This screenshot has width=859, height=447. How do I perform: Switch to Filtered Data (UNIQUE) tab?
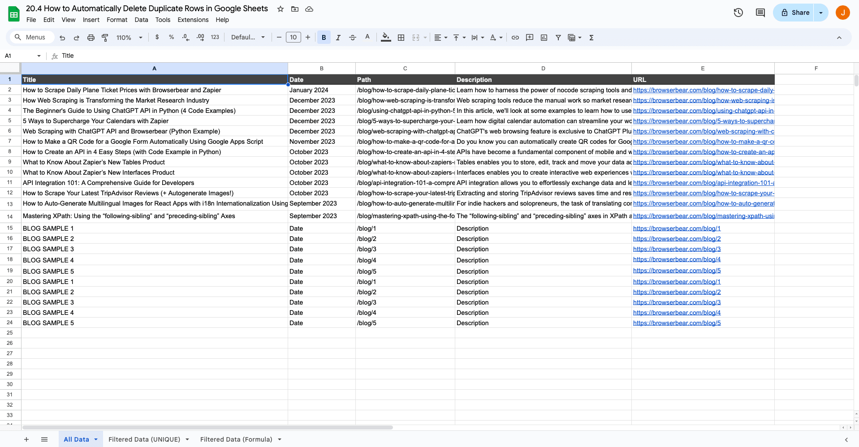tap(144, 439)
